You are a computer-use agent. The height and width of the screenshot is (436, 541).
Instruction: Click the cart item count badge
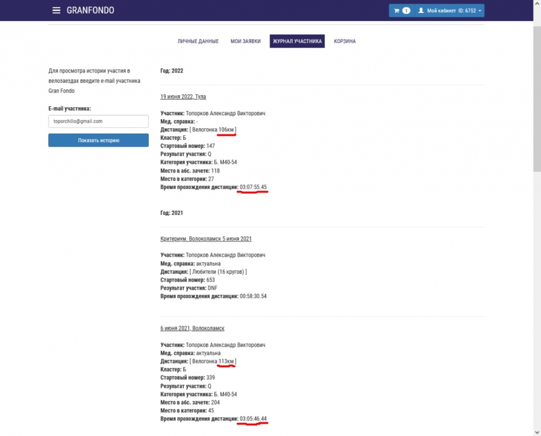(406, 10)
